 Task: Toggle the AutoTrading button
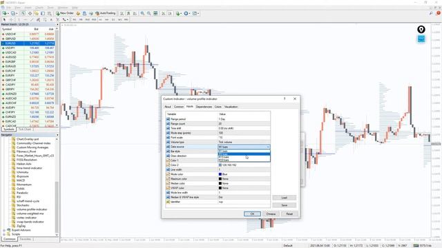pos(106,13)
